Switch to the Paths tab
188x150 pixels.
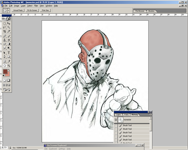tap(126, 115)
